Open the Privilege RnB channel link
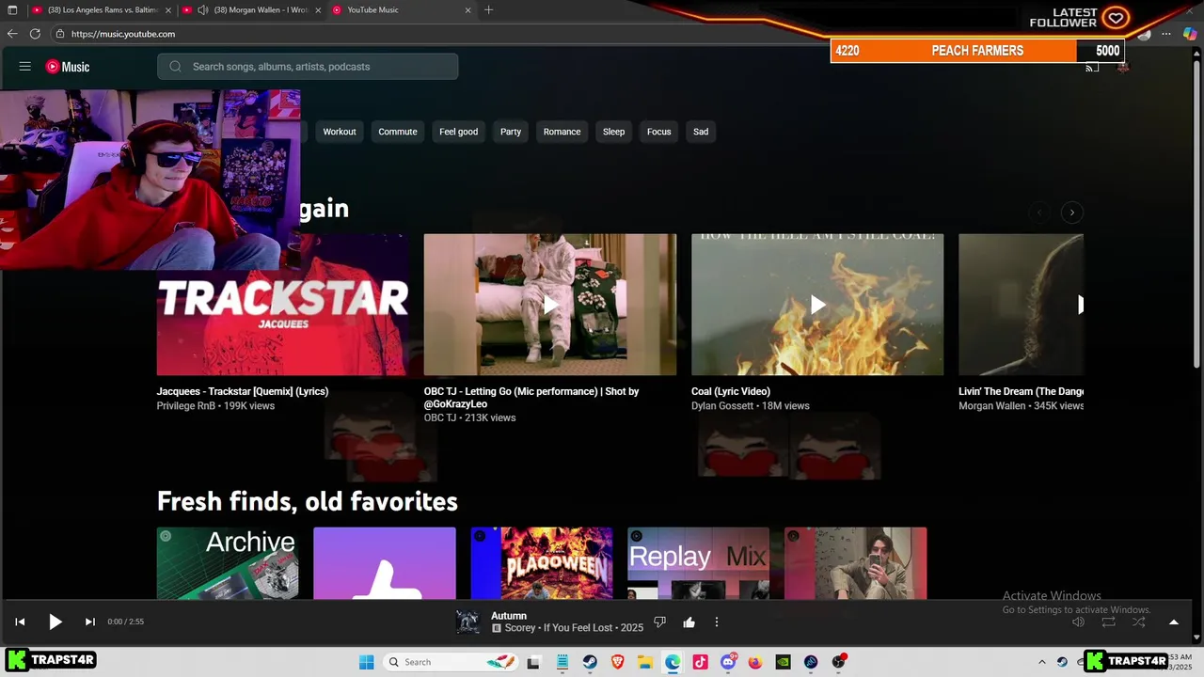 pos(186,406)
